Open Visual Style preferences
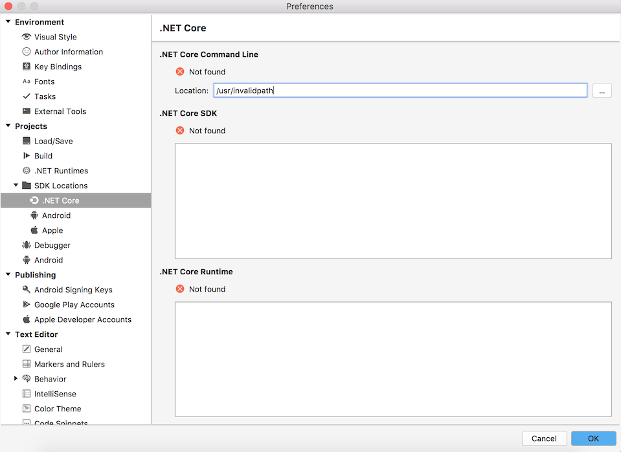Screen dimensions: 621x452 [x=56, y=37]
